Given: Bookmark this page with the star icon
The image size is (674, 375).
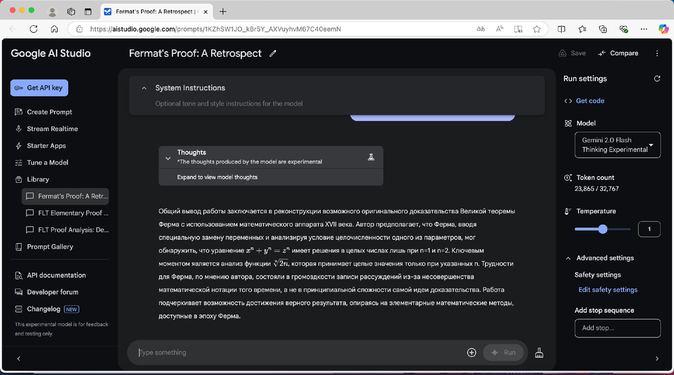Looking at the screenshot, I should click(x=537, y=29).
